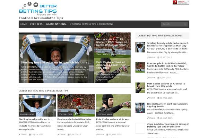Click the Petr Cech card image in the lower grid

click(114, 105)
